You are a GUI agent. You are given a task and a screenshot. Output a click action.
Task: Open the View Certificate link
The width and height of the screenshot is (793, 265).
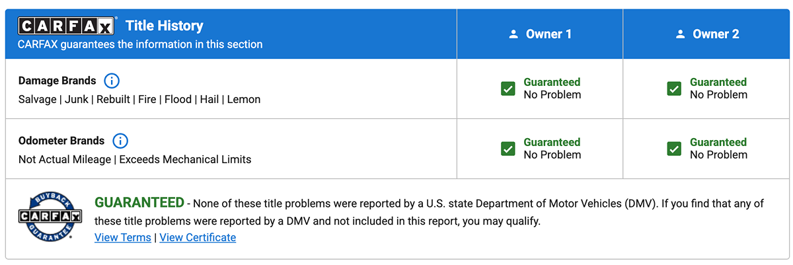click(x=198, y=237)
